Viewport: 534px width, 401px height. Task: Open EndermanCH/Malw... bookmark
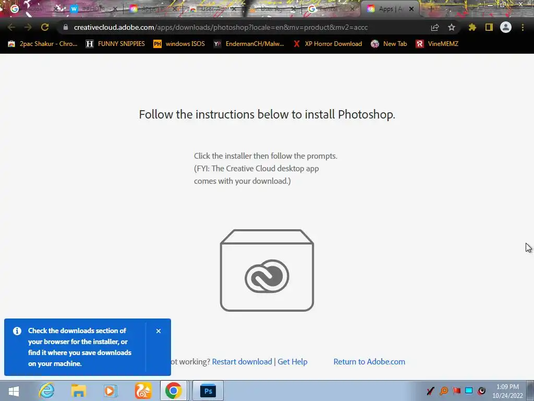pyautogui.click(x=249, y=44)
